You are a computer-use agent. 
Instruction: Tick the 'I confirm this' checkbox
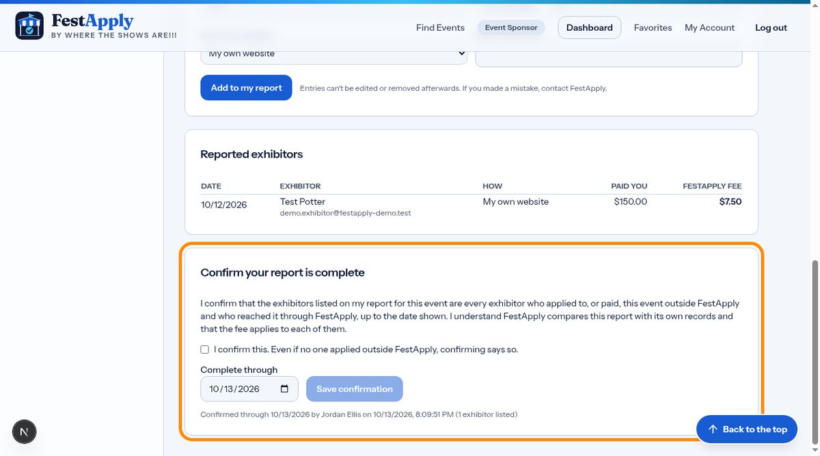[x=204, y=350]
